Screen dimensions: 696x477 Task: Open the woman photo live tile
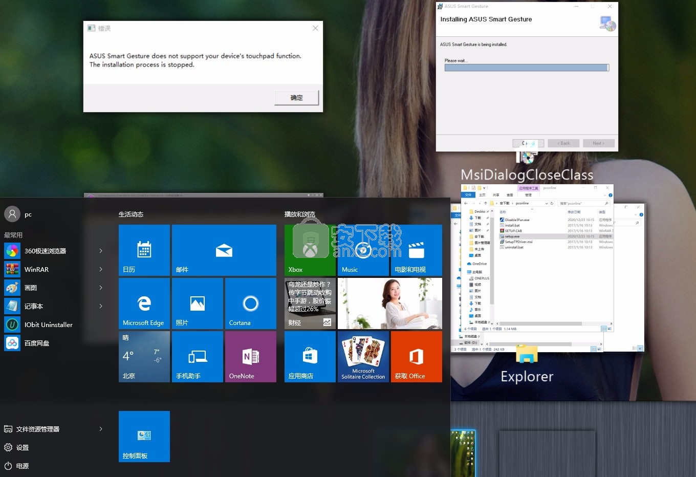pos(390,303)
